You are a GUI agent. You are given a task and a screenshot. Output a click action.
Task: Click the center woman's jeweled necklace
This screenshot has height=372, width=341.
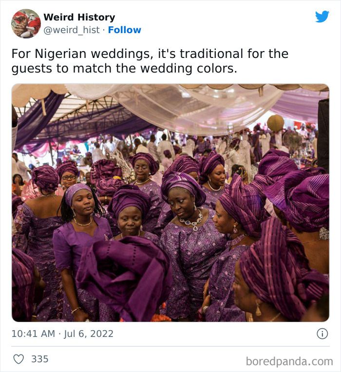pyautogui.click(x=191, y=222)
